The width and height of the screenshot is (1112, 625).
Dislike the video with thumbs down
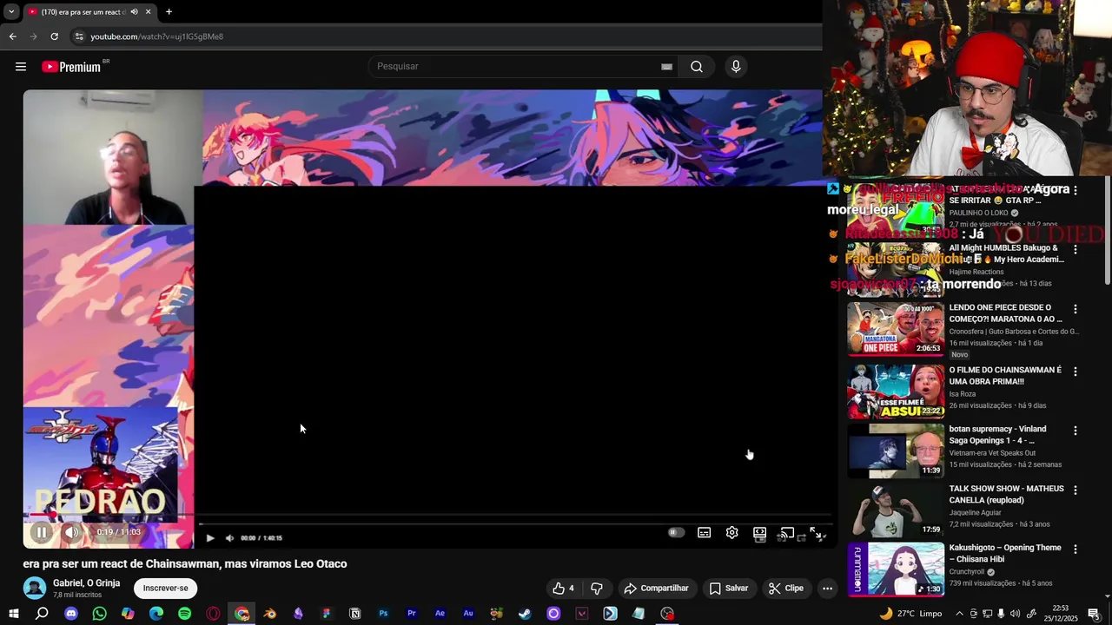(x=597, y=589)
